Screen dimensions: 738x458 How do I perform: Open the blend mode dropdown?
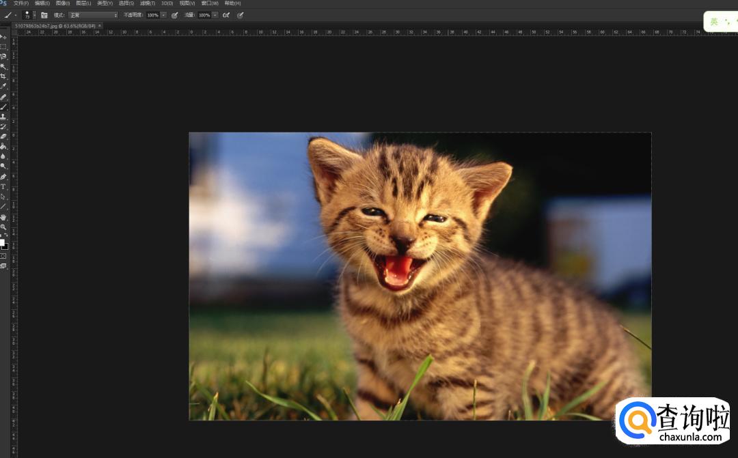tap(93, 15)
